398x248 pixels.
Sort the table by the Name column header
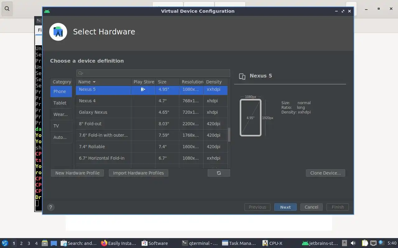(103, 82)
